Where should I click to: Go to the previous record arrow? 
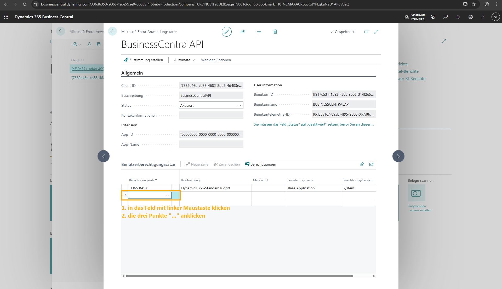[104, 156]
